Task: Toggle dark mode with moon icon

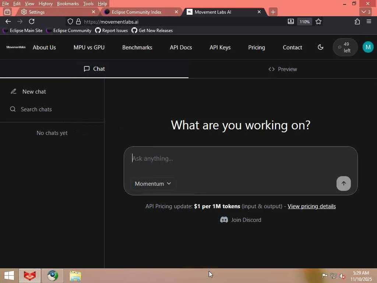Action: pyautogui.click(x=321, y=47)
